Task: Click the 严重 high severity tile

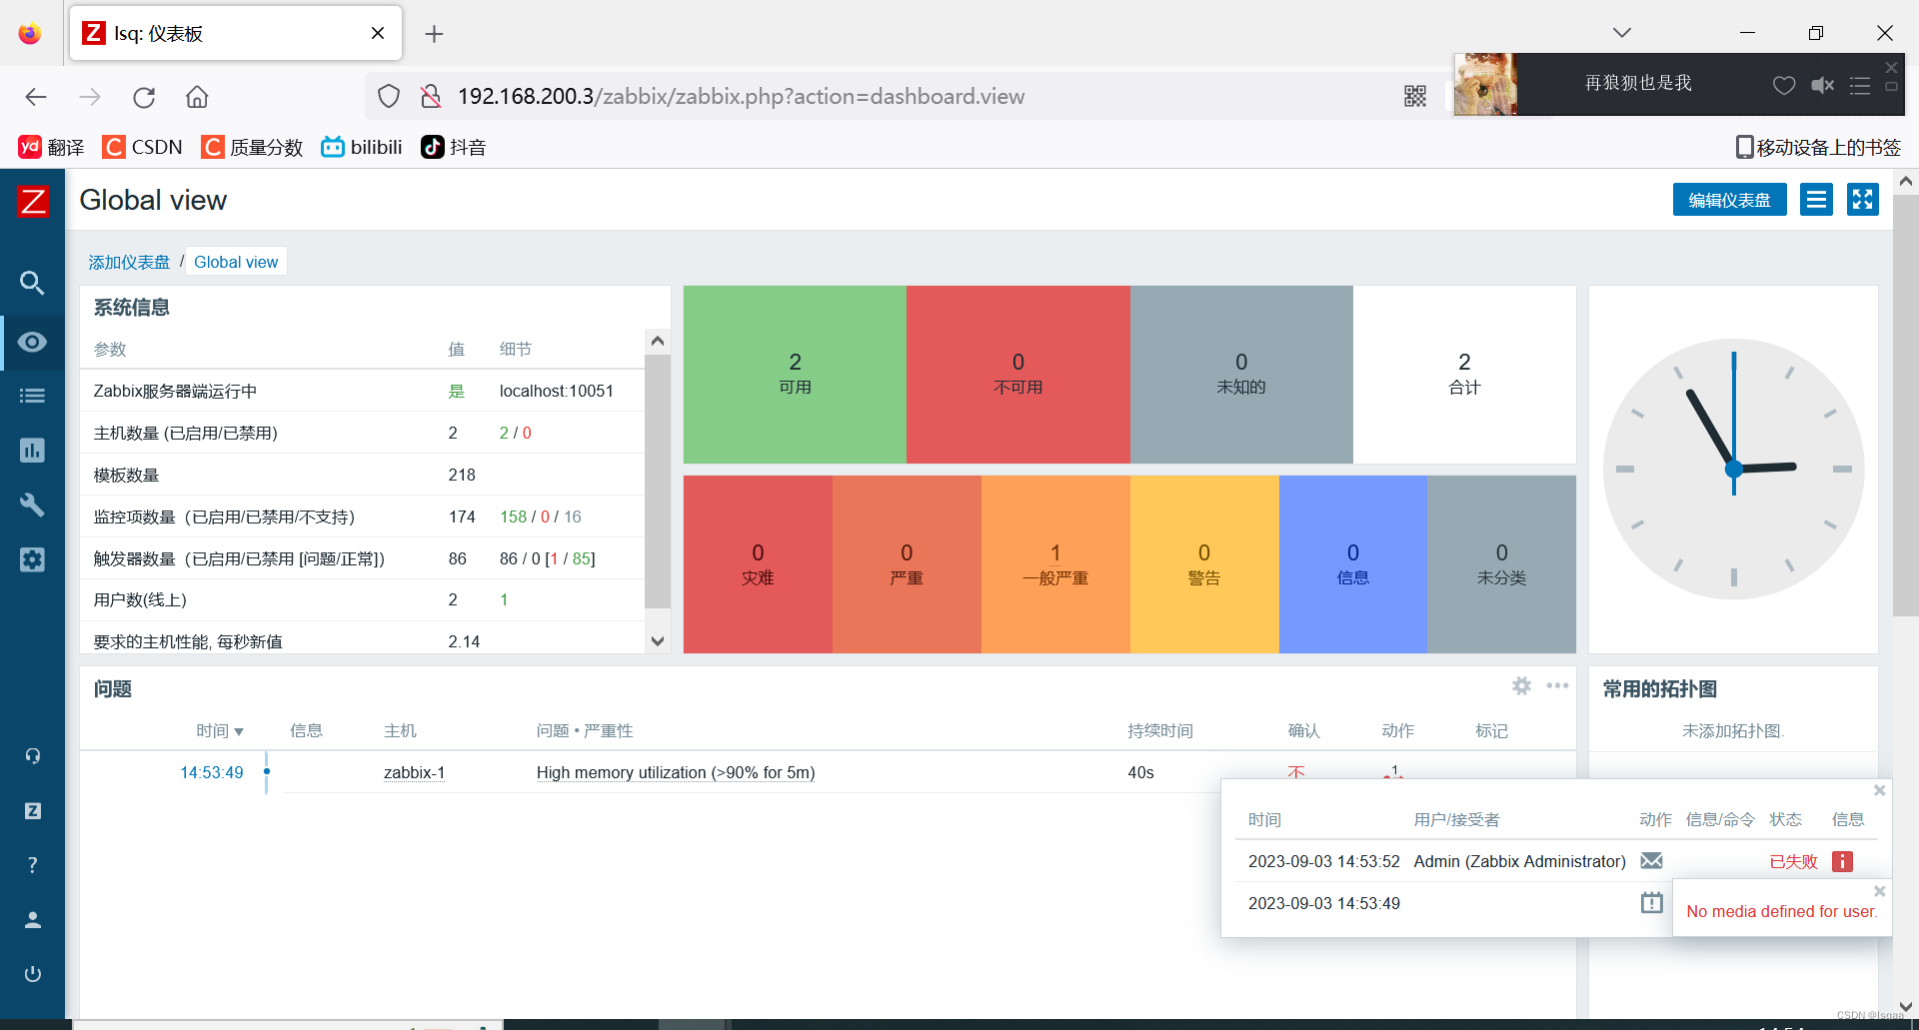Action: coord(907,564)
